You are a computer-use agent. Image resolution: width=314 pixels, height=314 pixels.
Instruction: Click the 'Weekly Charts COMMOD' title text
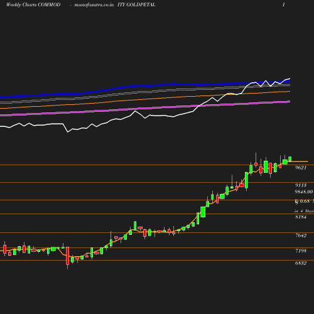pyautogui.click(x=33, y=5)
